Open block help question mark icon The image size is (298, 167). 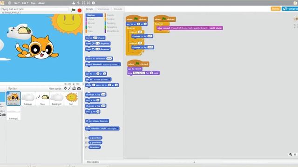(x=93, y=3)
